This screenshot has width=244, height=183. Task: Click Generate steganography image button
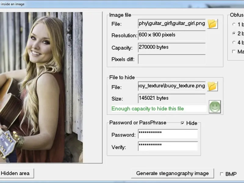coord(172,173)
